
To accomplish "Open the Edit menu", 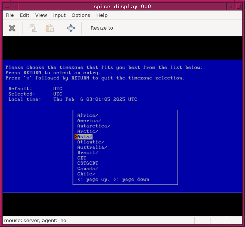I will point(24,15).
